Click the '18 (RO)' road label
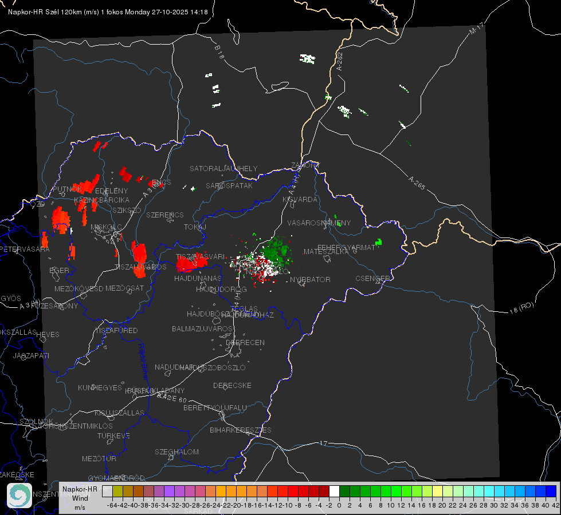 point(521,308)
